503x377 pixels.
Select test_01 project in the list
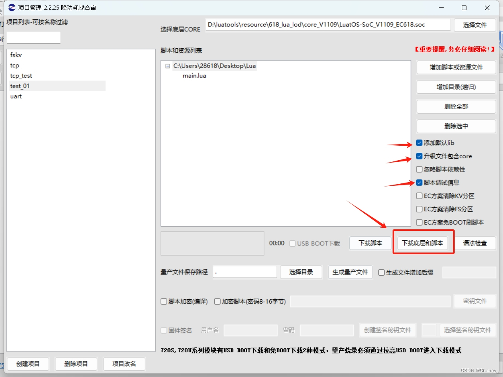pyautogui.click(x=57, y=86)
